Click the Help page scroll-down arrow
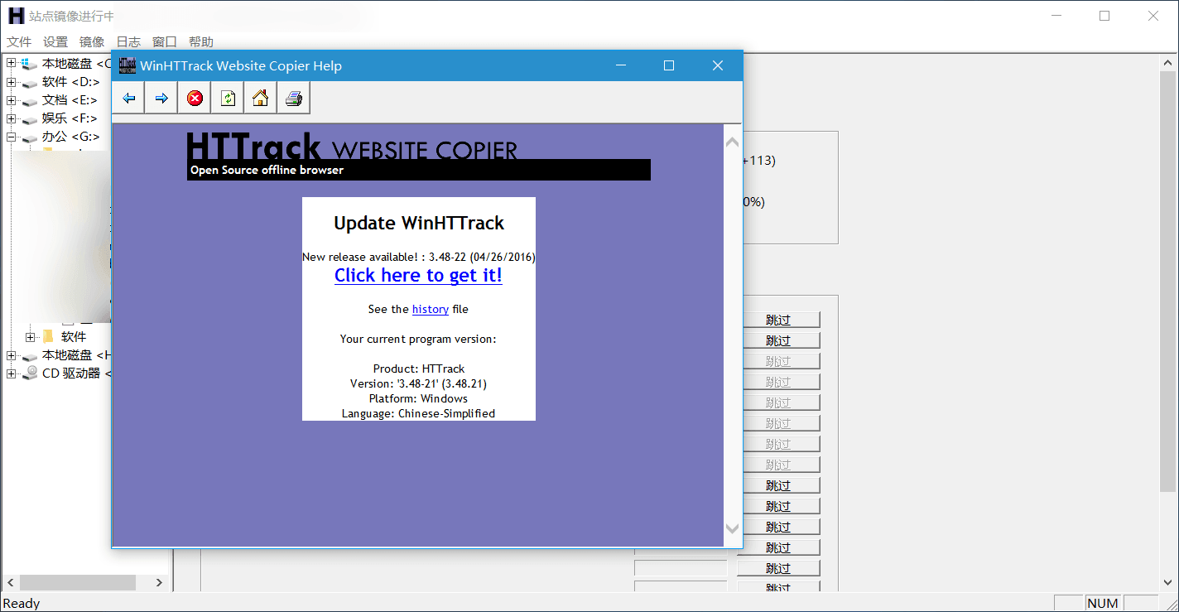The height and width of the screenshot is (612, 1179). pyautogui.click(x=732, y=528)
